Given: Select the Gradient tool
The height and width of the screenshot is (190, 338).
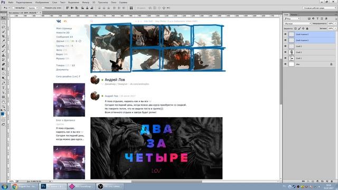Looking at the screenshot, I should click(x=3, y=69).
